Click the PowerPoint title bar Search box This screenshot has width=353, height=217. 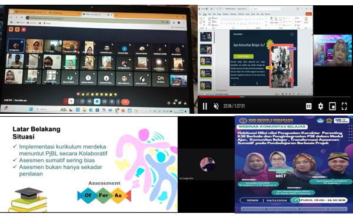(x=266, y=9)
